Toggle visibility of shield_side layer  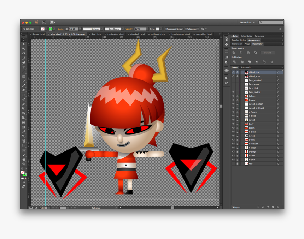[233, 72]
